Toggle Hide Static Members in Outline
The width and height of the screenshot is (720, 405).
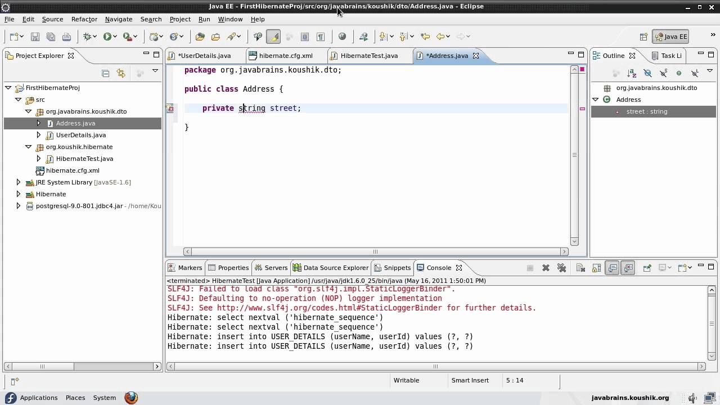pos(663,73)
